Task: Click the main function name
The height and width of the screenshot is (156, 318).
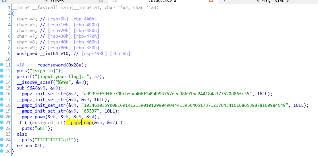Action: [65, 7]
